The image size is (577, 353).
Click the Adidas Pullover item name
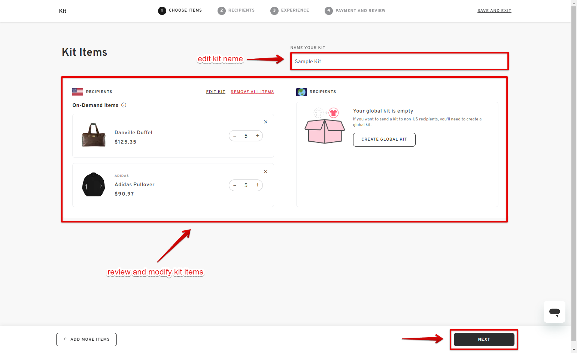coord(134,184)
